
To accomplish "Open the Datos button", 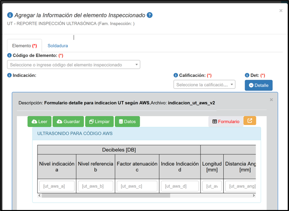I will click(x=127, y=121).
